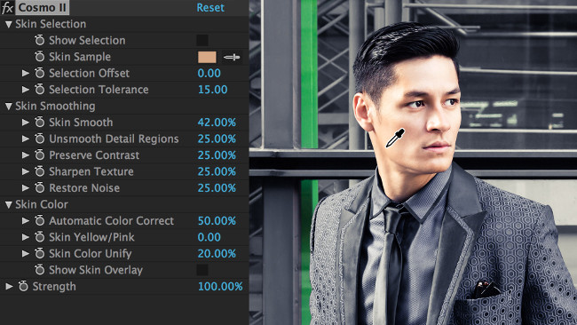Enable stopwatch for Automatic Color Correct
The image size is (577, 325).
pos(39,221)
